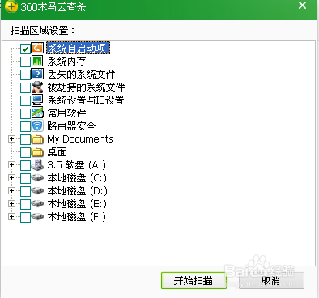Click the local disk E: drive icon

(x=37, y=203)
